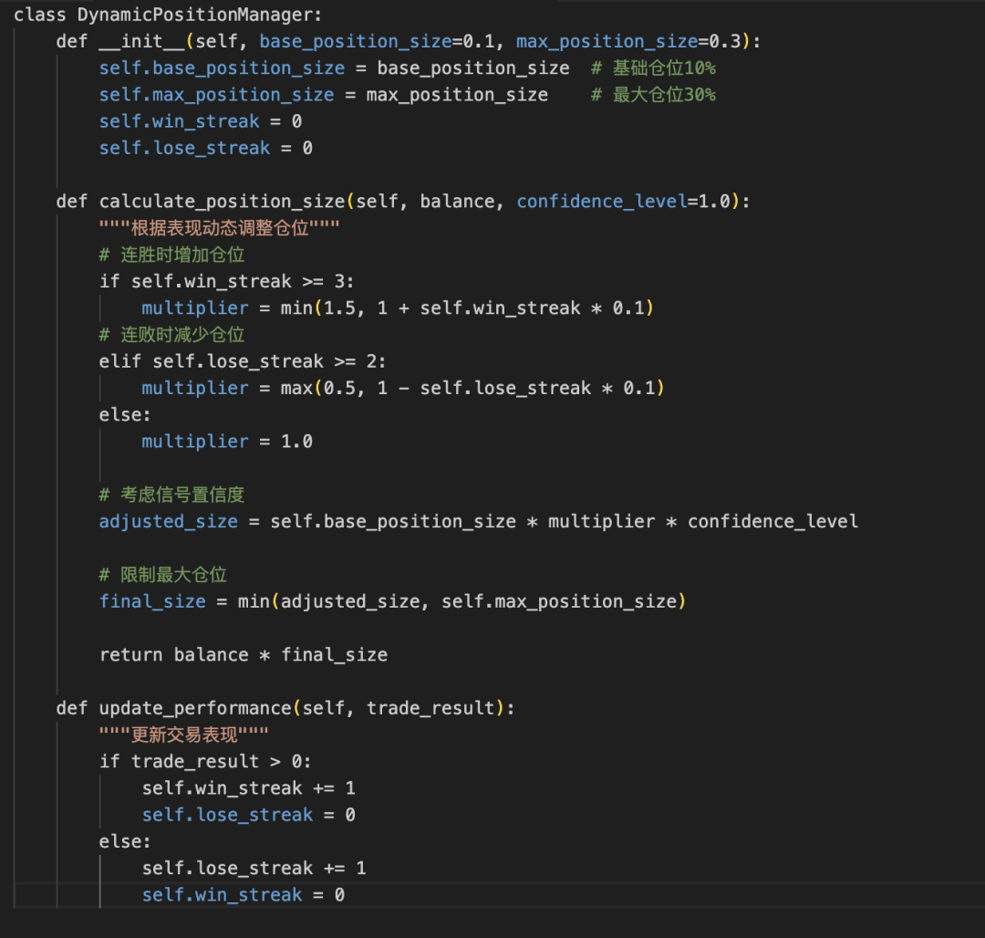Click the final self.win_streak = 0 line
985x938 pixels.
pyautogui.click(x=244, y=895)
